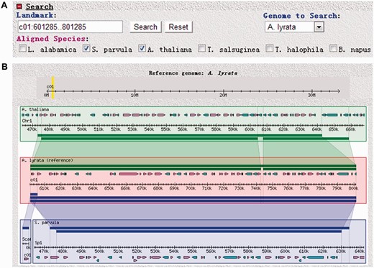
Task: Click 600k on the A. thaliana ruler
Action: (250, 129)
